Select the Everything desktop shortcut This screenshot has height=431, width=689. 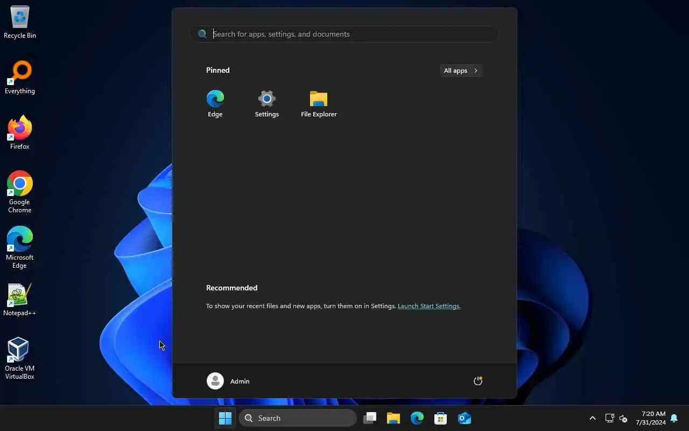pyautogui.click(x=20, y=78)
